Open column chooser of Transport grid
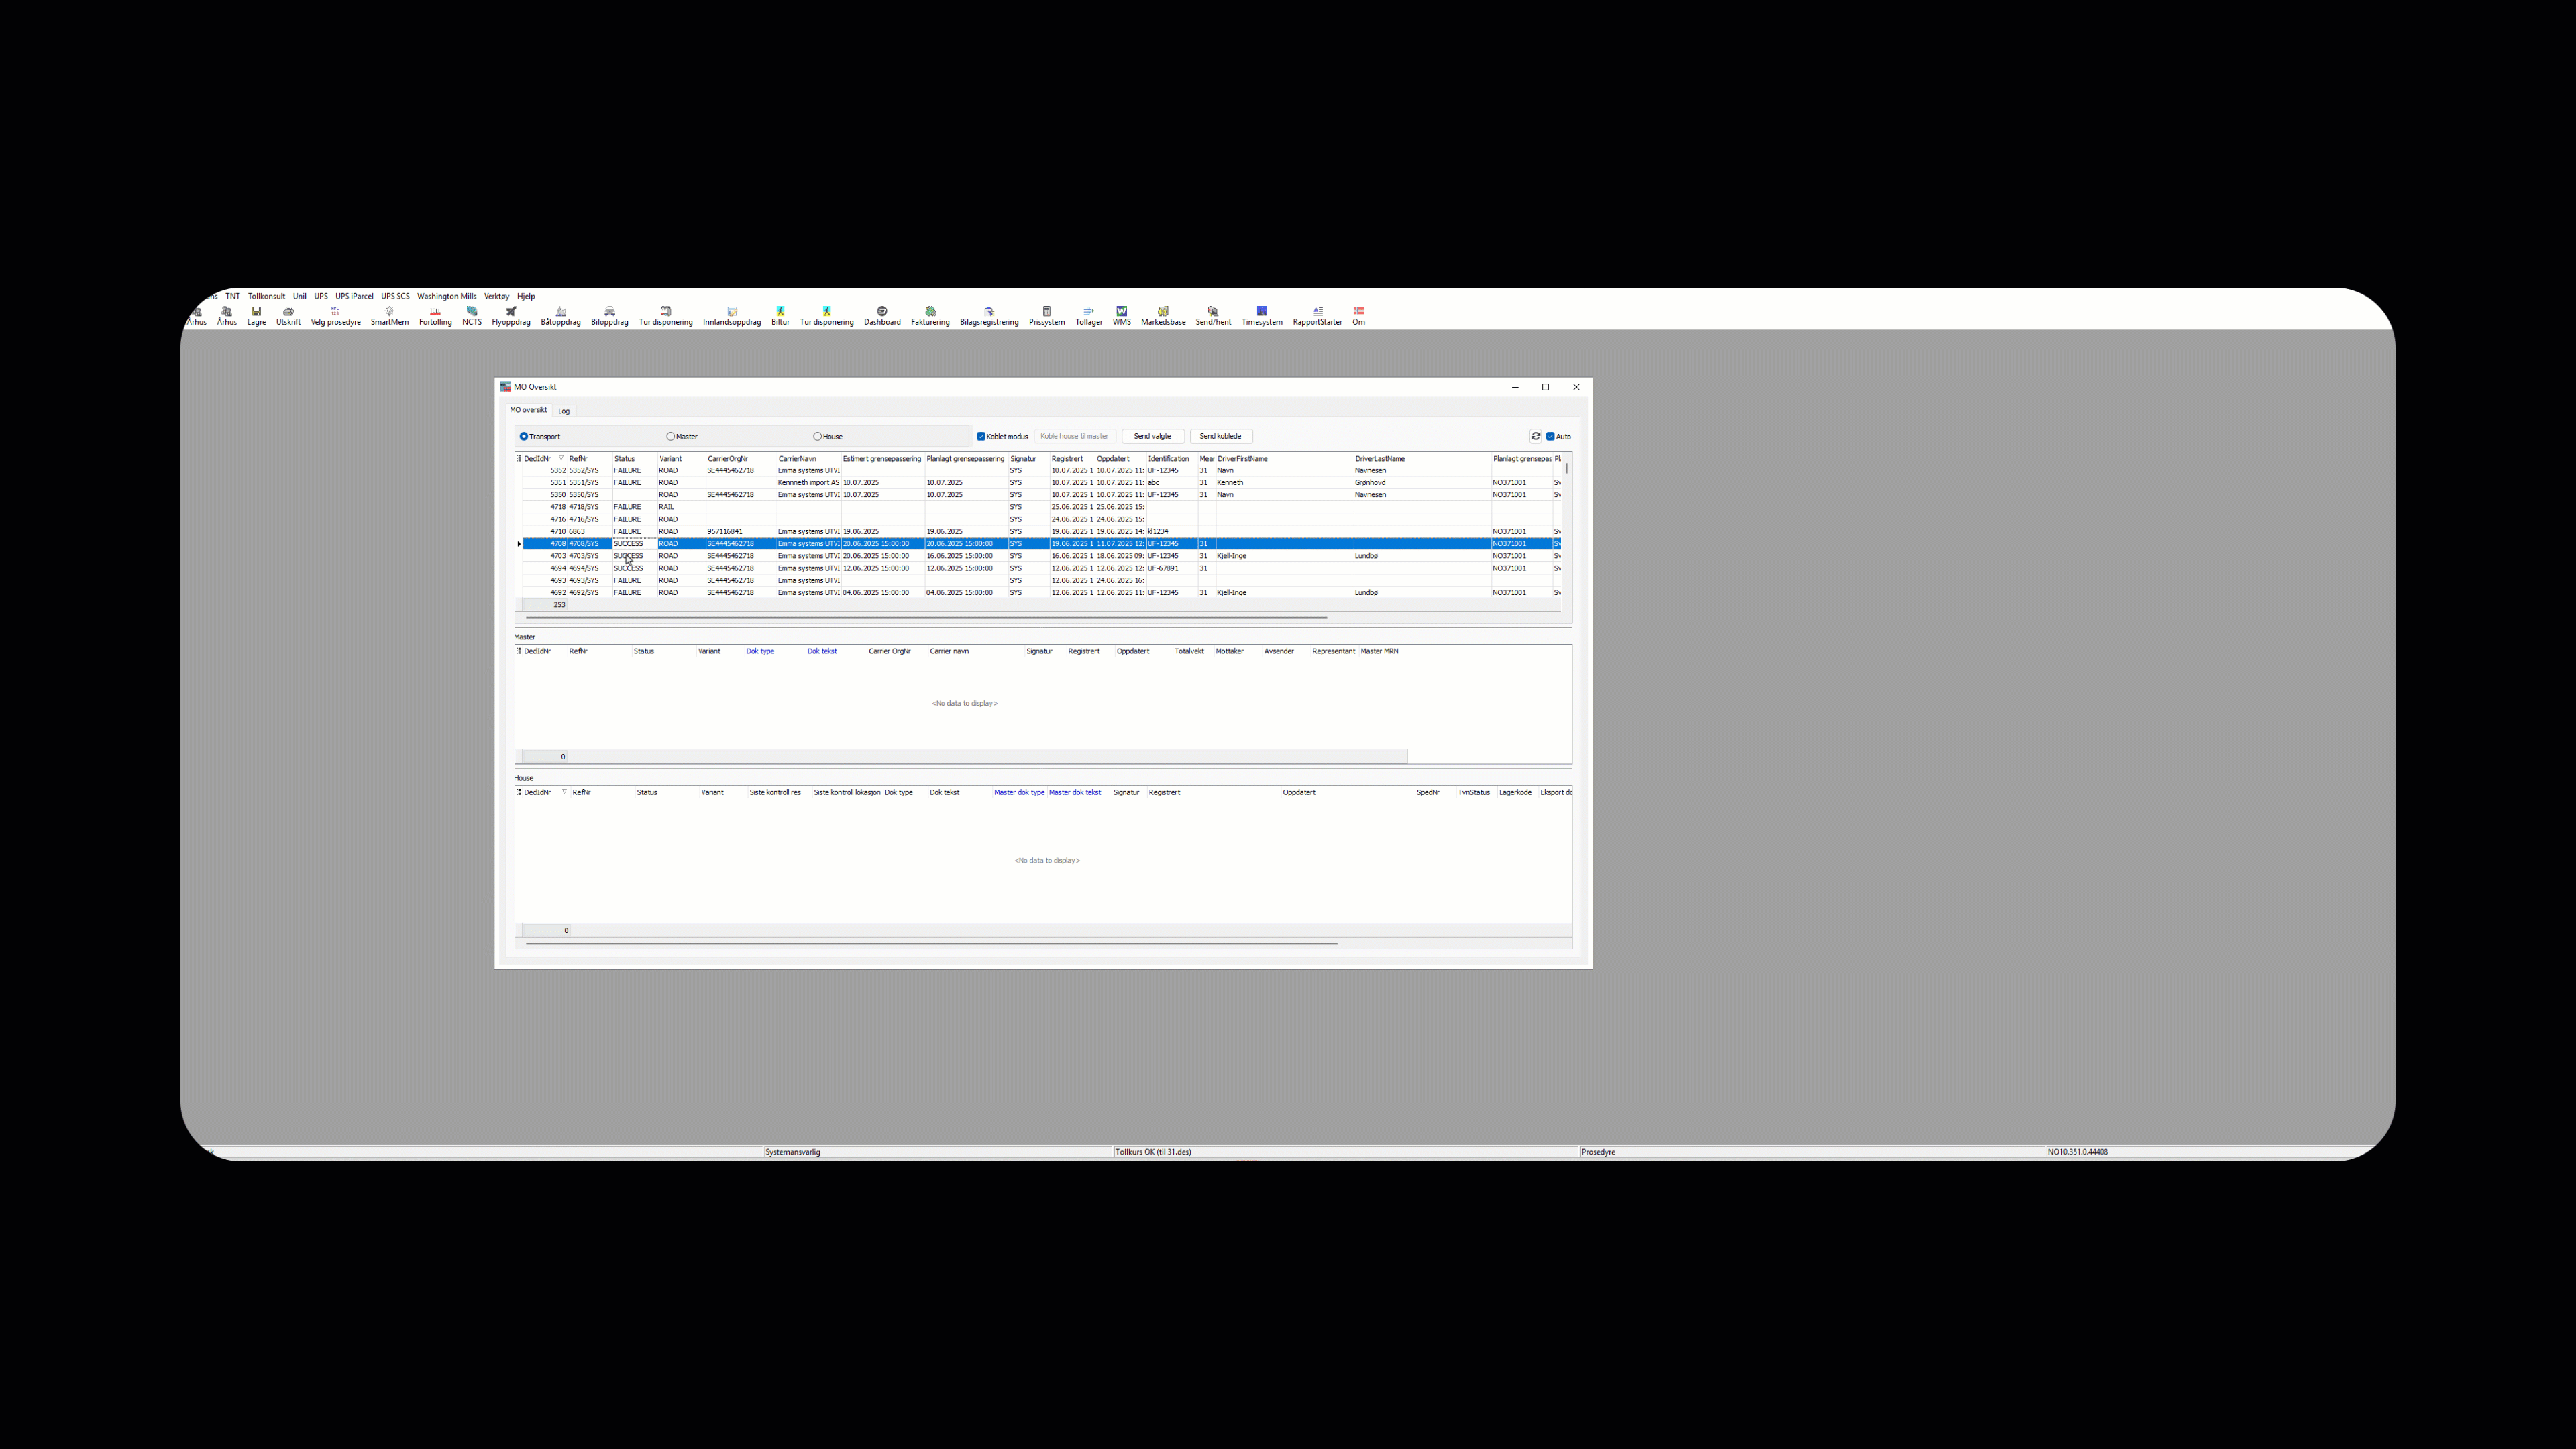The height and width of the screenshot is (1449, 2576). [x=519, y=459]
